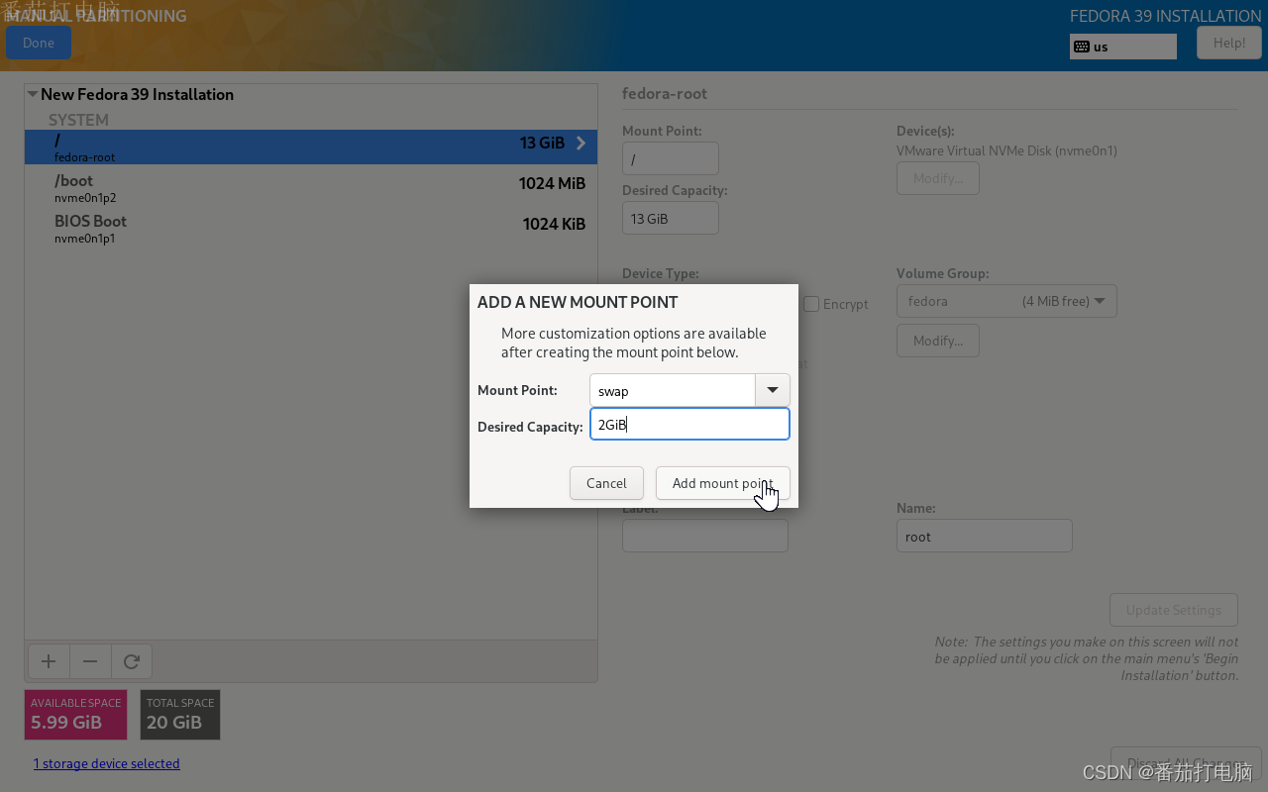Click the empty Label input field
Image resolution: width=1268 pixels, height=792 pixels.
click(x=705, y=536)
